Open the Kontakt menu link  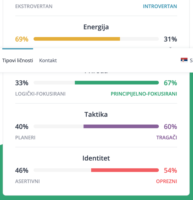[x=48, y=61]
